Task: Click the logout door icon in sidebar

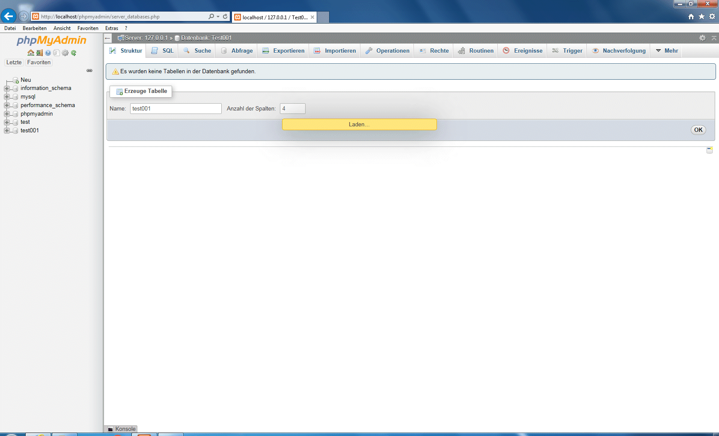Action: point(39,53)
